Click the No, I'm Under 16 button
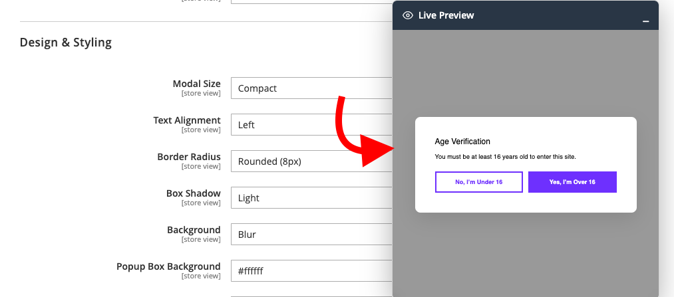 point(479,182)
